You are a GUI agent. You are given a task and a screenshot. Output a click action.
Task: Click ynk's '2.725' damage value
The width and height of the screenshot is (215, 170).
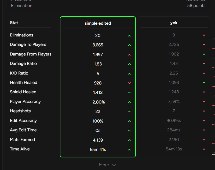tap(174, 45)
